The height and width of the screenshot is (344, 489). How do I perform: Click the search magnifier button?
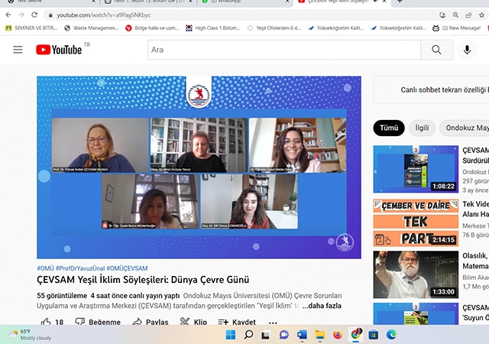[436, 50]
